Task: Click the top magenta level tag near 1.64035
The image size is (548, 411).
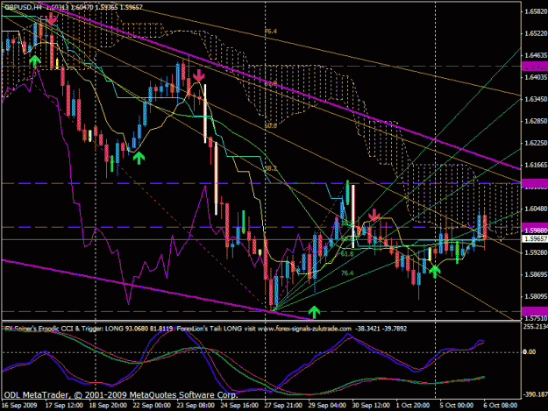Action: [535, 66]
